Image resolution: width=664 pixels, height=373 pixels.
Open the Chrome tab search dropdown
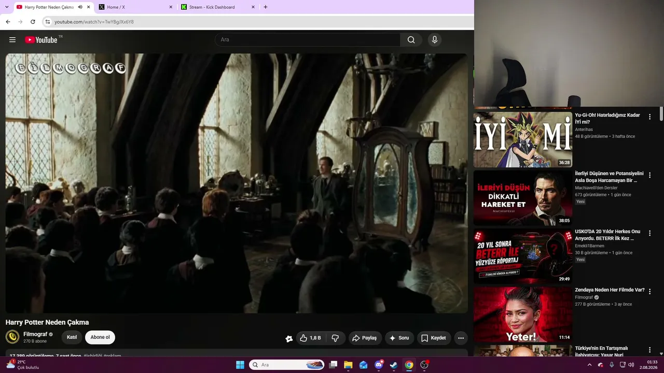[x=6, y=7]
